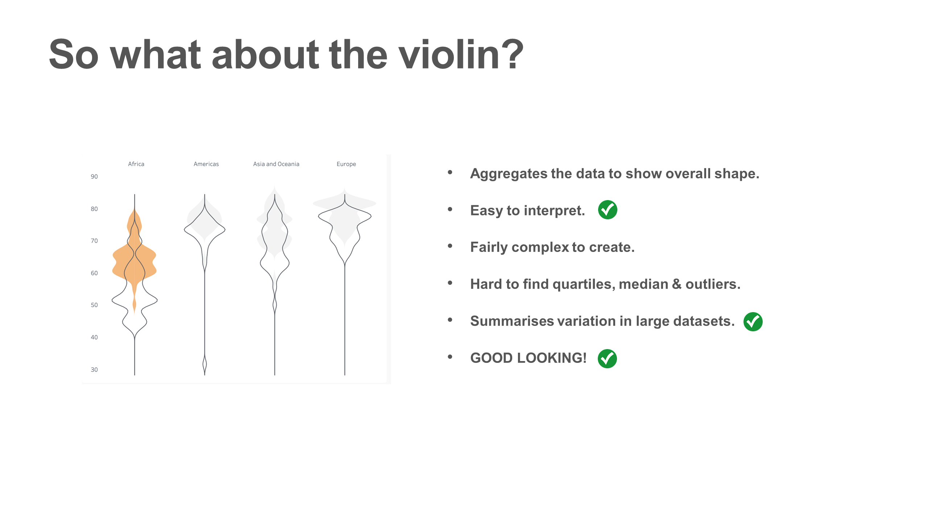The height and width of the screenshot is (522, 928).
Task: Click the "Europe" column header label
Action: coord(346,164)
